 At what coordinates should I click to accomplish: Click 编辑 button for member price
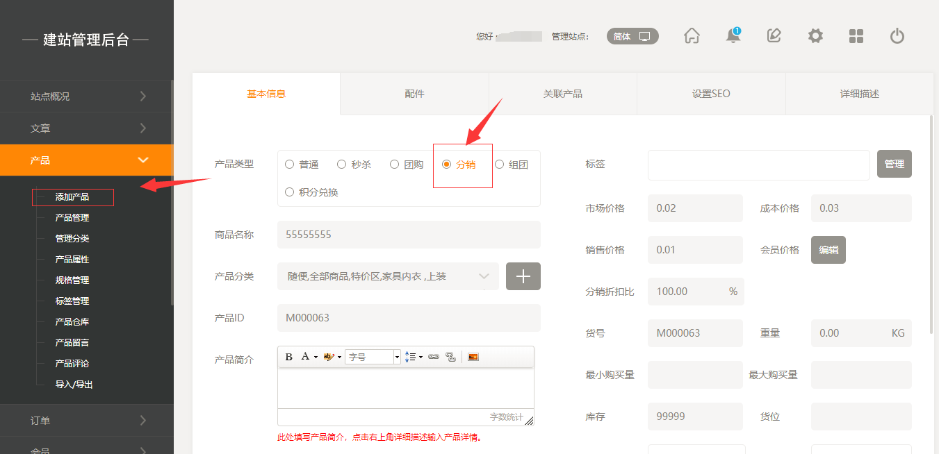point(828,250)
